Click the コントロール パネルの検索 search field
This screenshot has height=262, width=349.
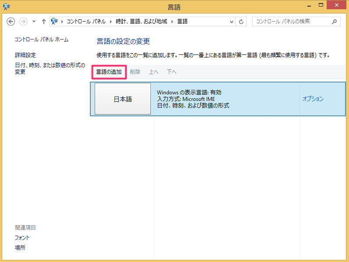[x=292, y=22]
